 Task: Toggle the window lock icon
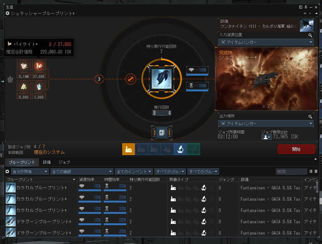click(x=306, y=7)
